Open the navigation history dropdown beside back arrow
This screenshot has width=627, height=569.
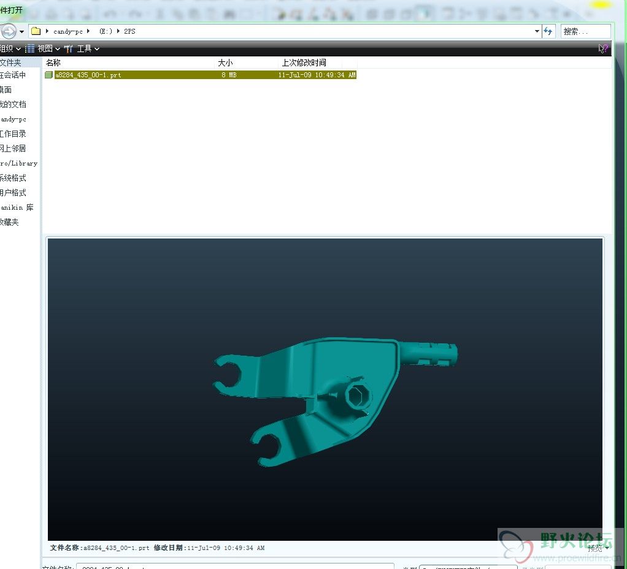(21, 31)
